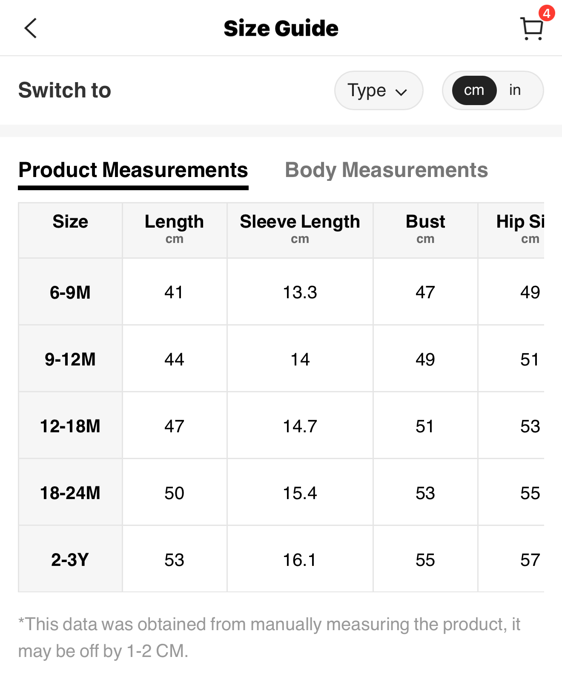
Task: Select the 18-24M size row
Action: click(70, 493)
